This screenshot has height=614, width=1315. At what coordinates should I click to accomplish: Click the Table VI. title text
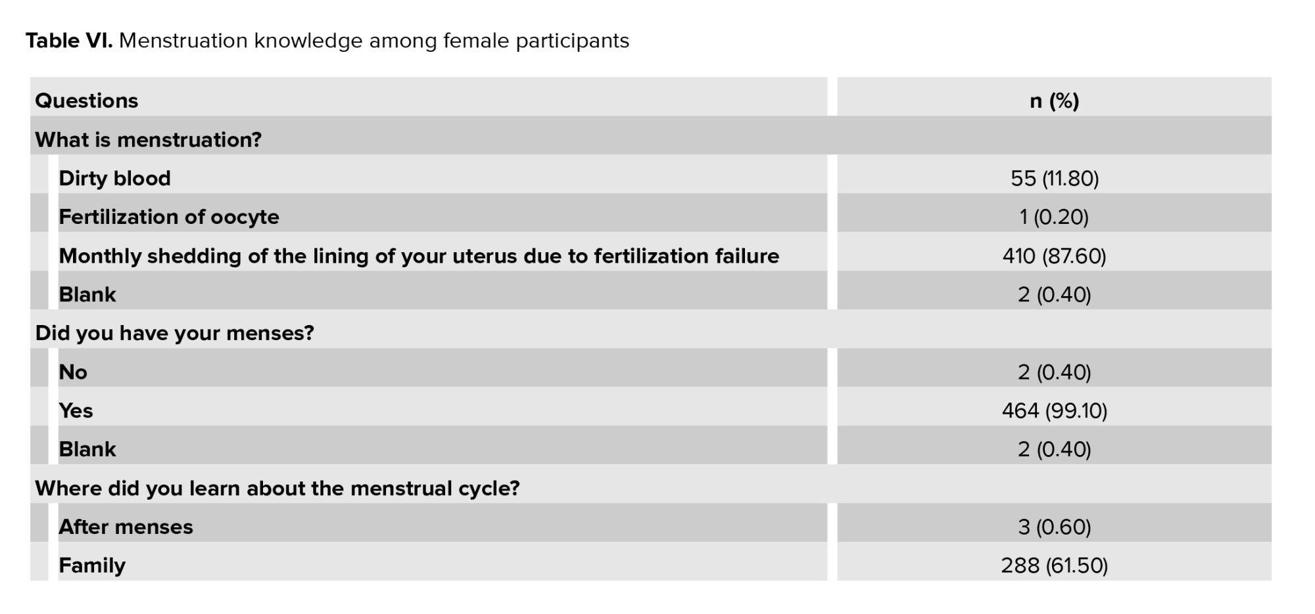(x=327, y=41)
